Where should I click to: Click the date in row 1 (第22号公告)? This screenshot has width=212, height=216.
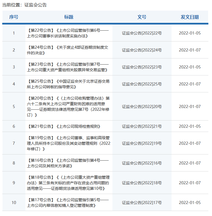click(x=190, y=33)
